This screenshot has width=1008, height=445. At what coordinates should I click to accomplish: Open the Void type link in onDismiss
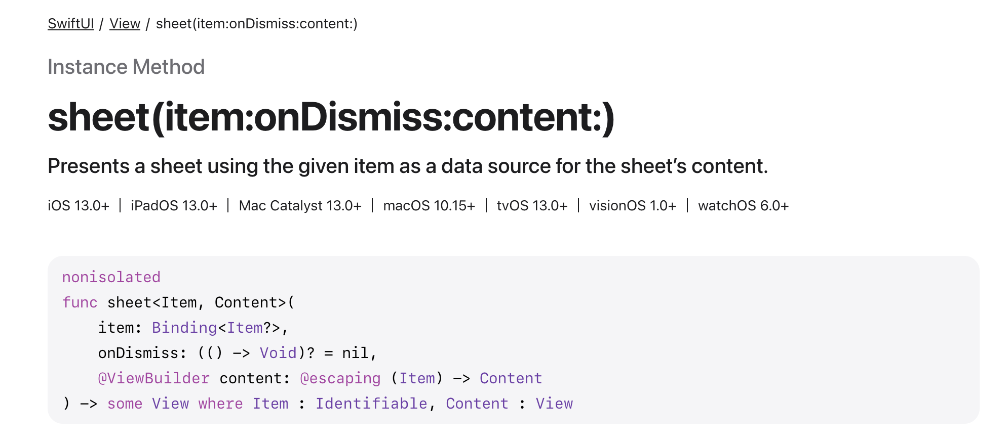pyautogui.click(x=278, y=353)
